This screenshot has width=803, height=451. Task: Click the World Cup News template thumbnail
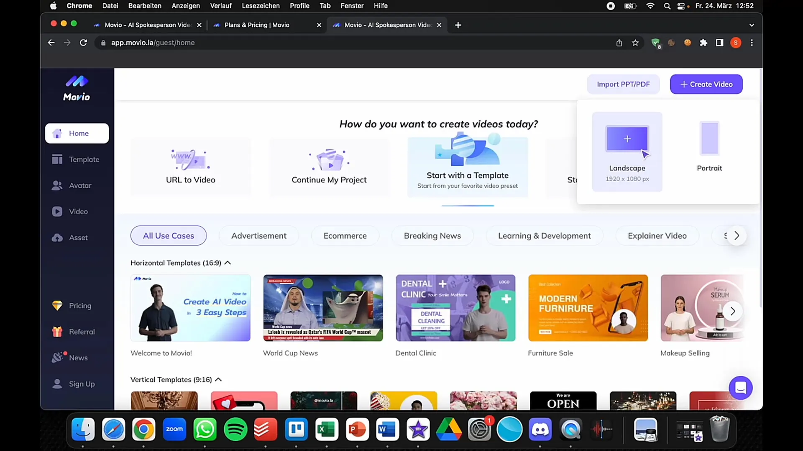click(x=323, y=307)
